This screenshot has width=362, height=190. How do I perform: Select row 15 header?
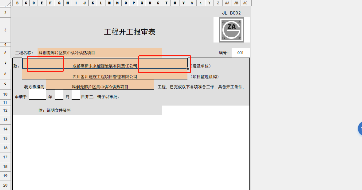pyautogui.click(x=5, y=138)
